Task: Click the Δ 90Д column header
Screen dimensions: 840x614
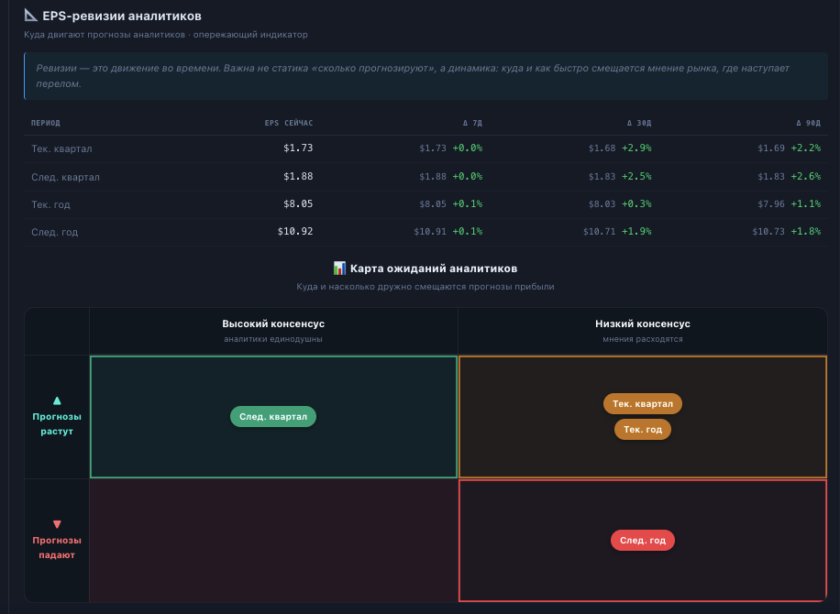Action: [x=809, y=123]
